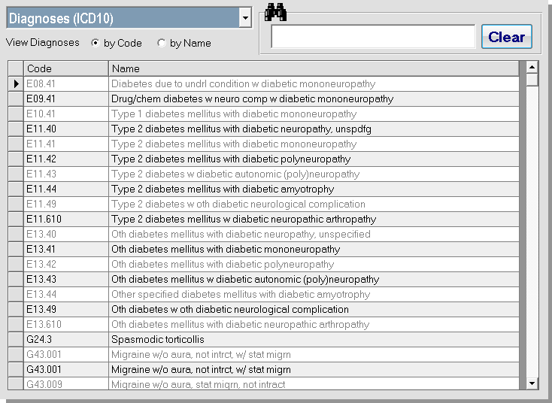Select code cell E11.610
Viewport: 552px width, 403px height.
(66, 219)
